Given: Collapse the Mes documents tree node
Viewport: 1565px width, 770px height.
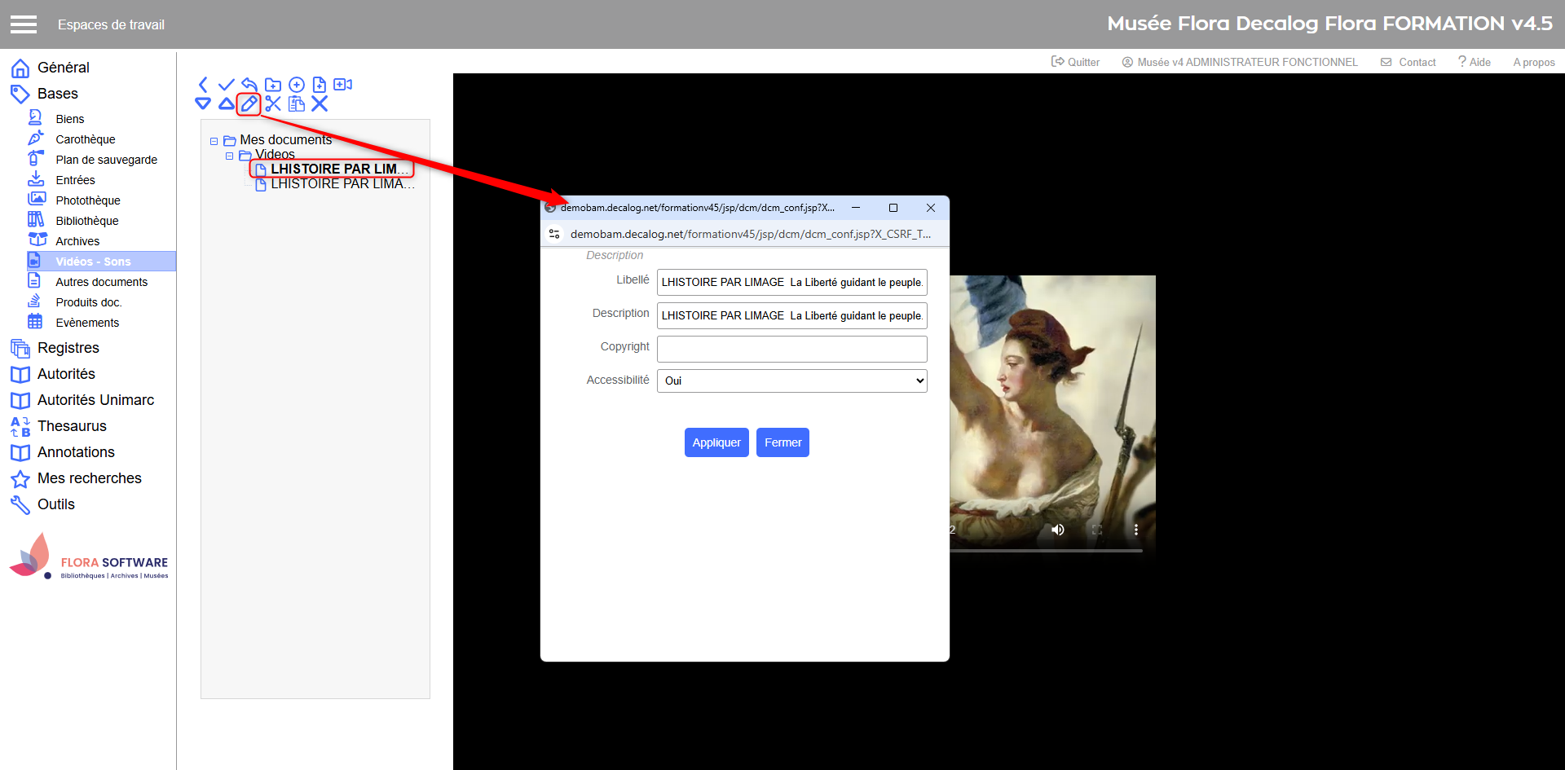Looking at the screenshot, I should (214, 141).
